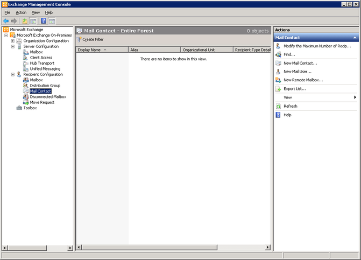Click the green Refresh icon

[x=278, y=106]
